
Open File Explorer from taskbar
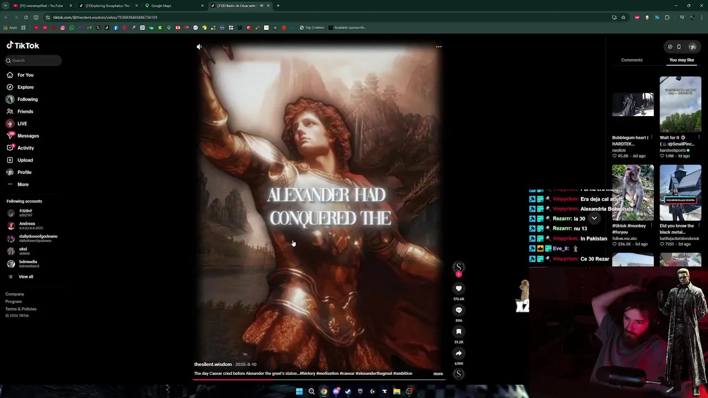[x=397, y=392]
